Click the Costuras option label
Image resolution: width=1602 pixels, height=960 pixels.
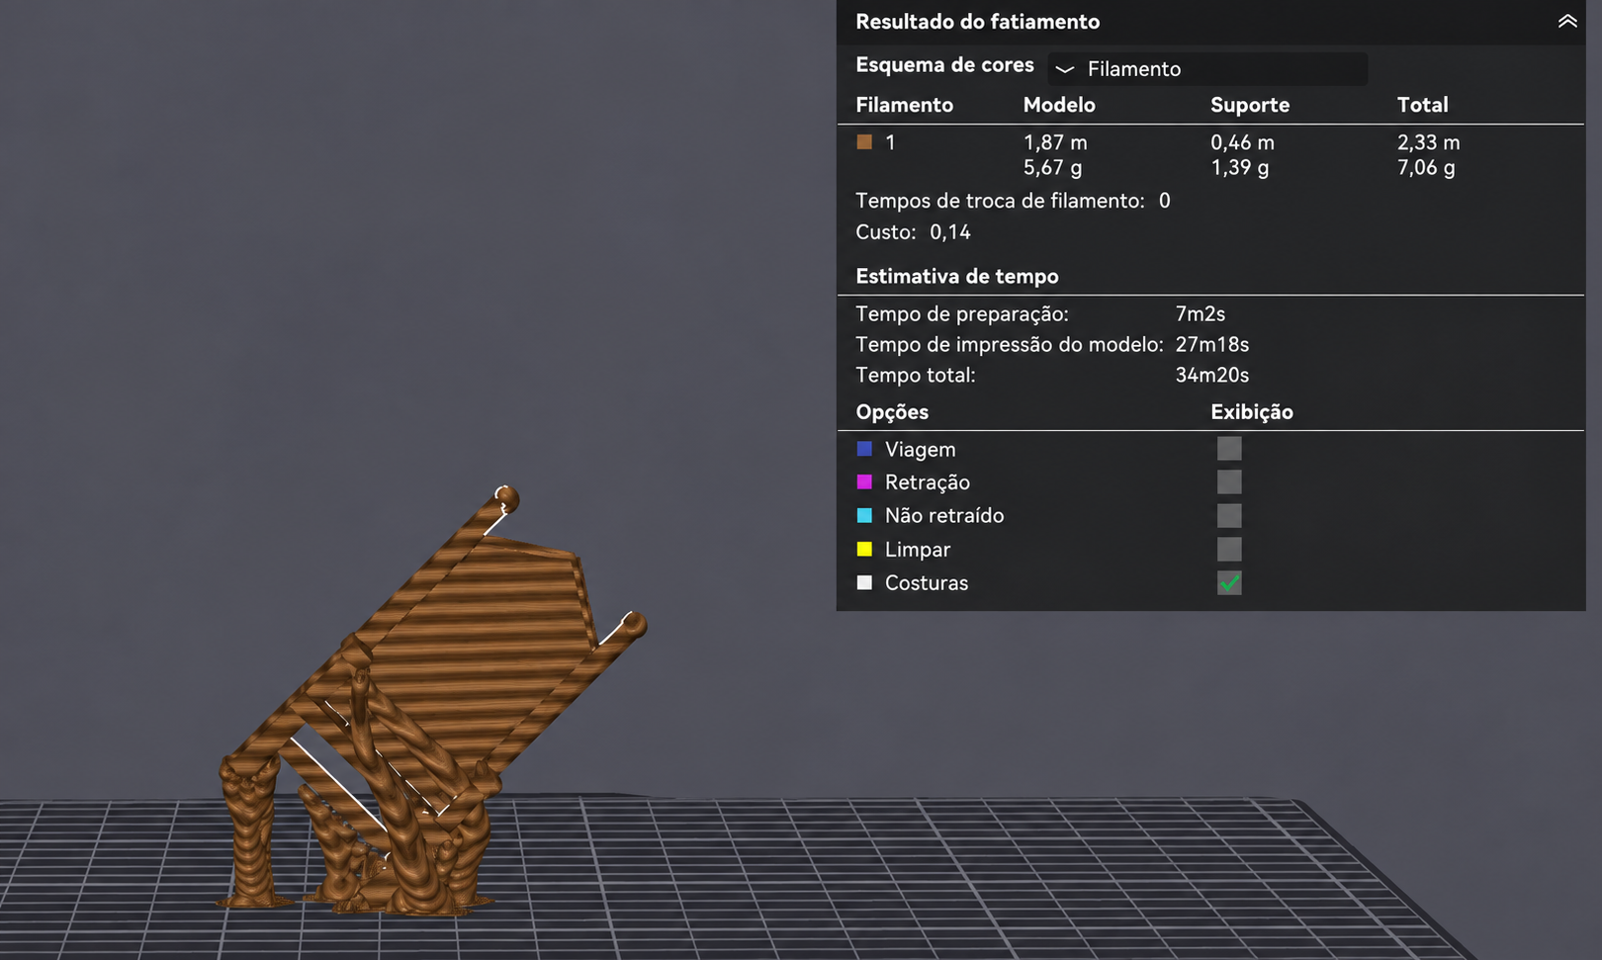[x=927, y=583]
